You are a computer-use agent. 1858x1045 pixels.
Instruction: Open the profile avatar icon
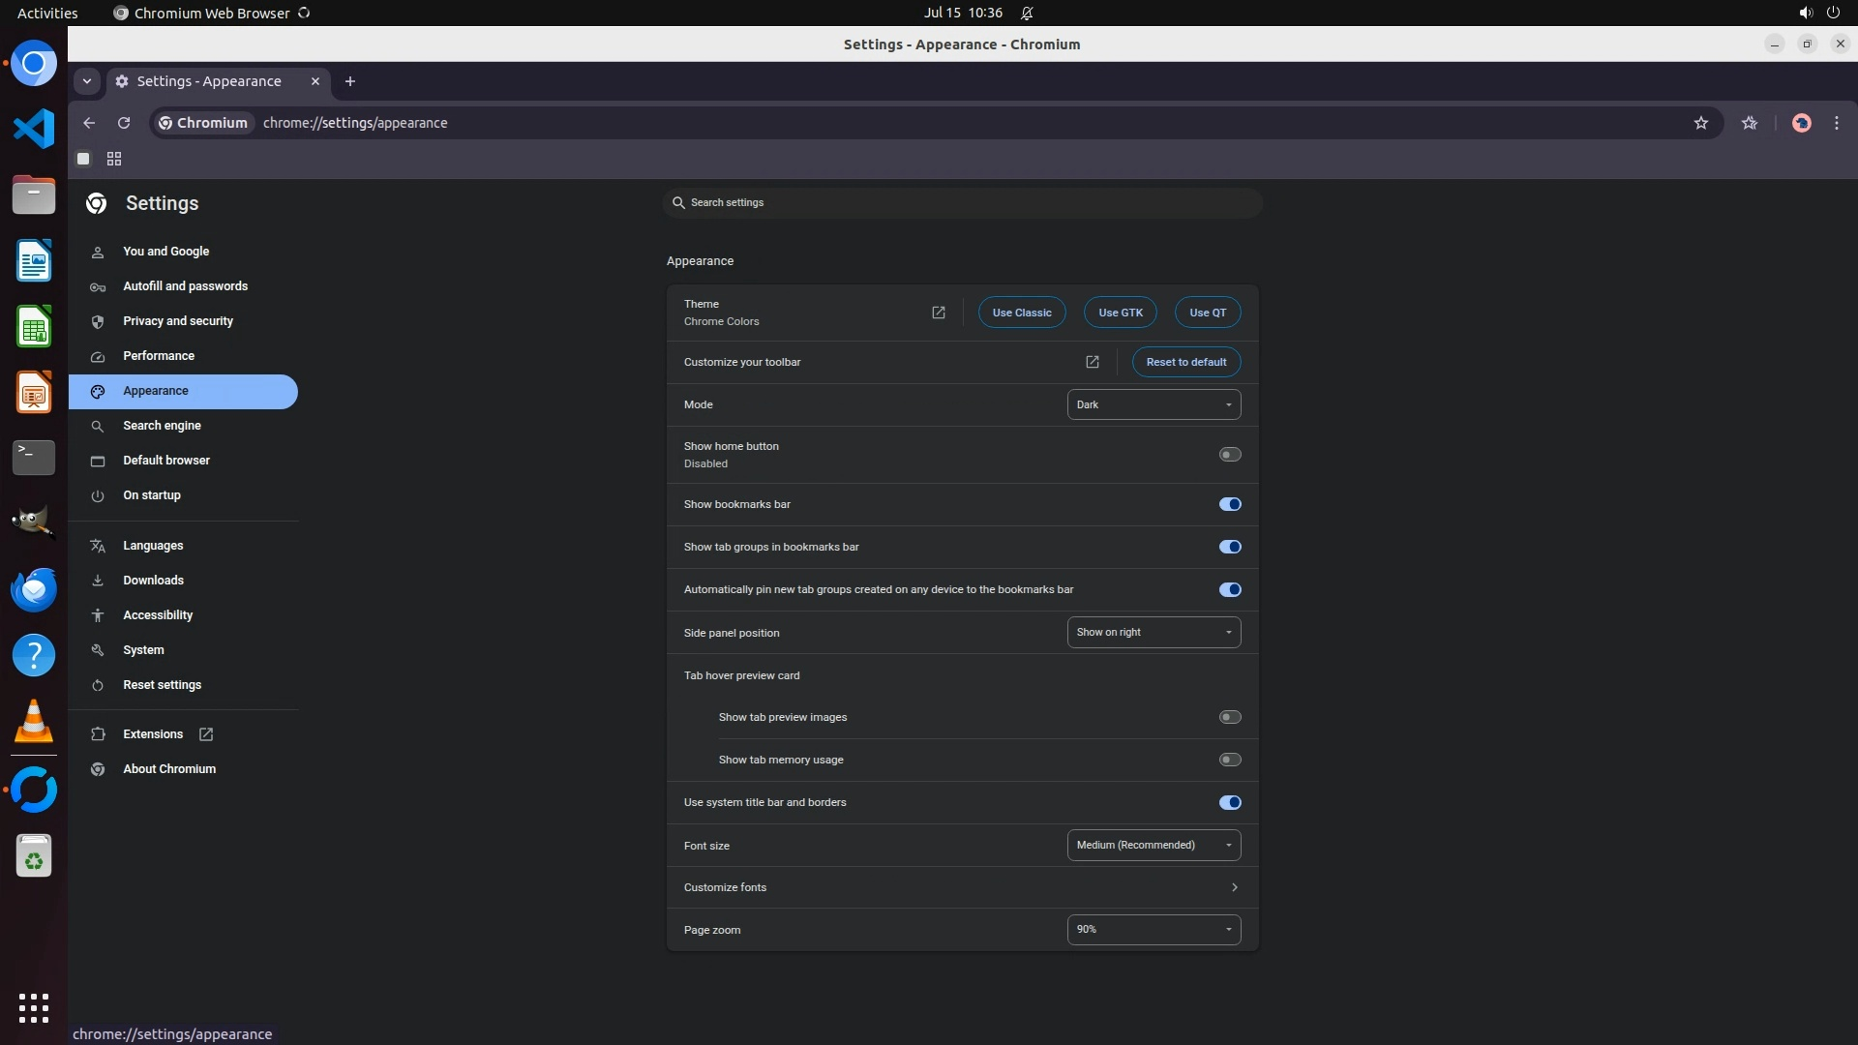(x=1801, y=123)
